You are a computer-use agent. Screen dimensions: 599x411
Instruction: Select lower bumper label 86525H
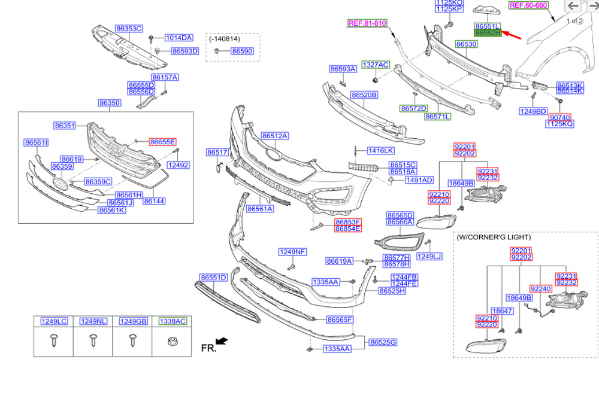392,291
